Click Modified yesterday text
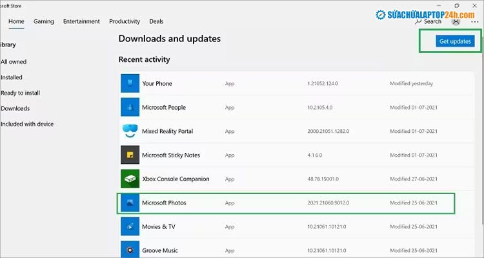The image size is (484, 258). point(411,84)
